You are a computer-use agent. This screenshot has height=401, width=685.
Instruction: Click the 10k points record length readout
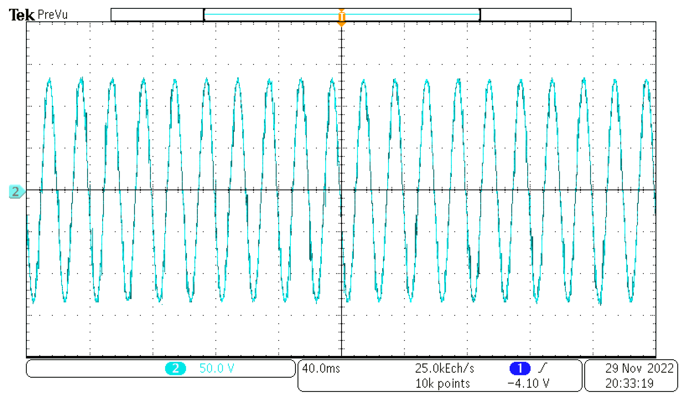[443, 384]
